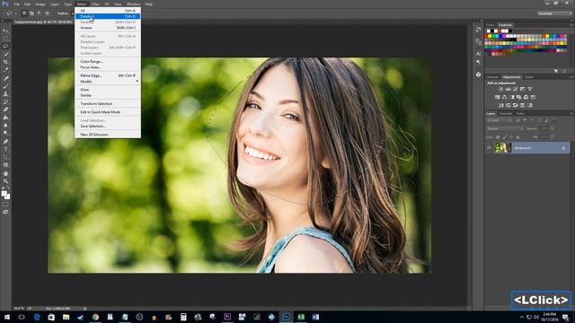575x323 pixels.
Task: Select the Zoom tool in the toolbox
Action: pos(5,181)
